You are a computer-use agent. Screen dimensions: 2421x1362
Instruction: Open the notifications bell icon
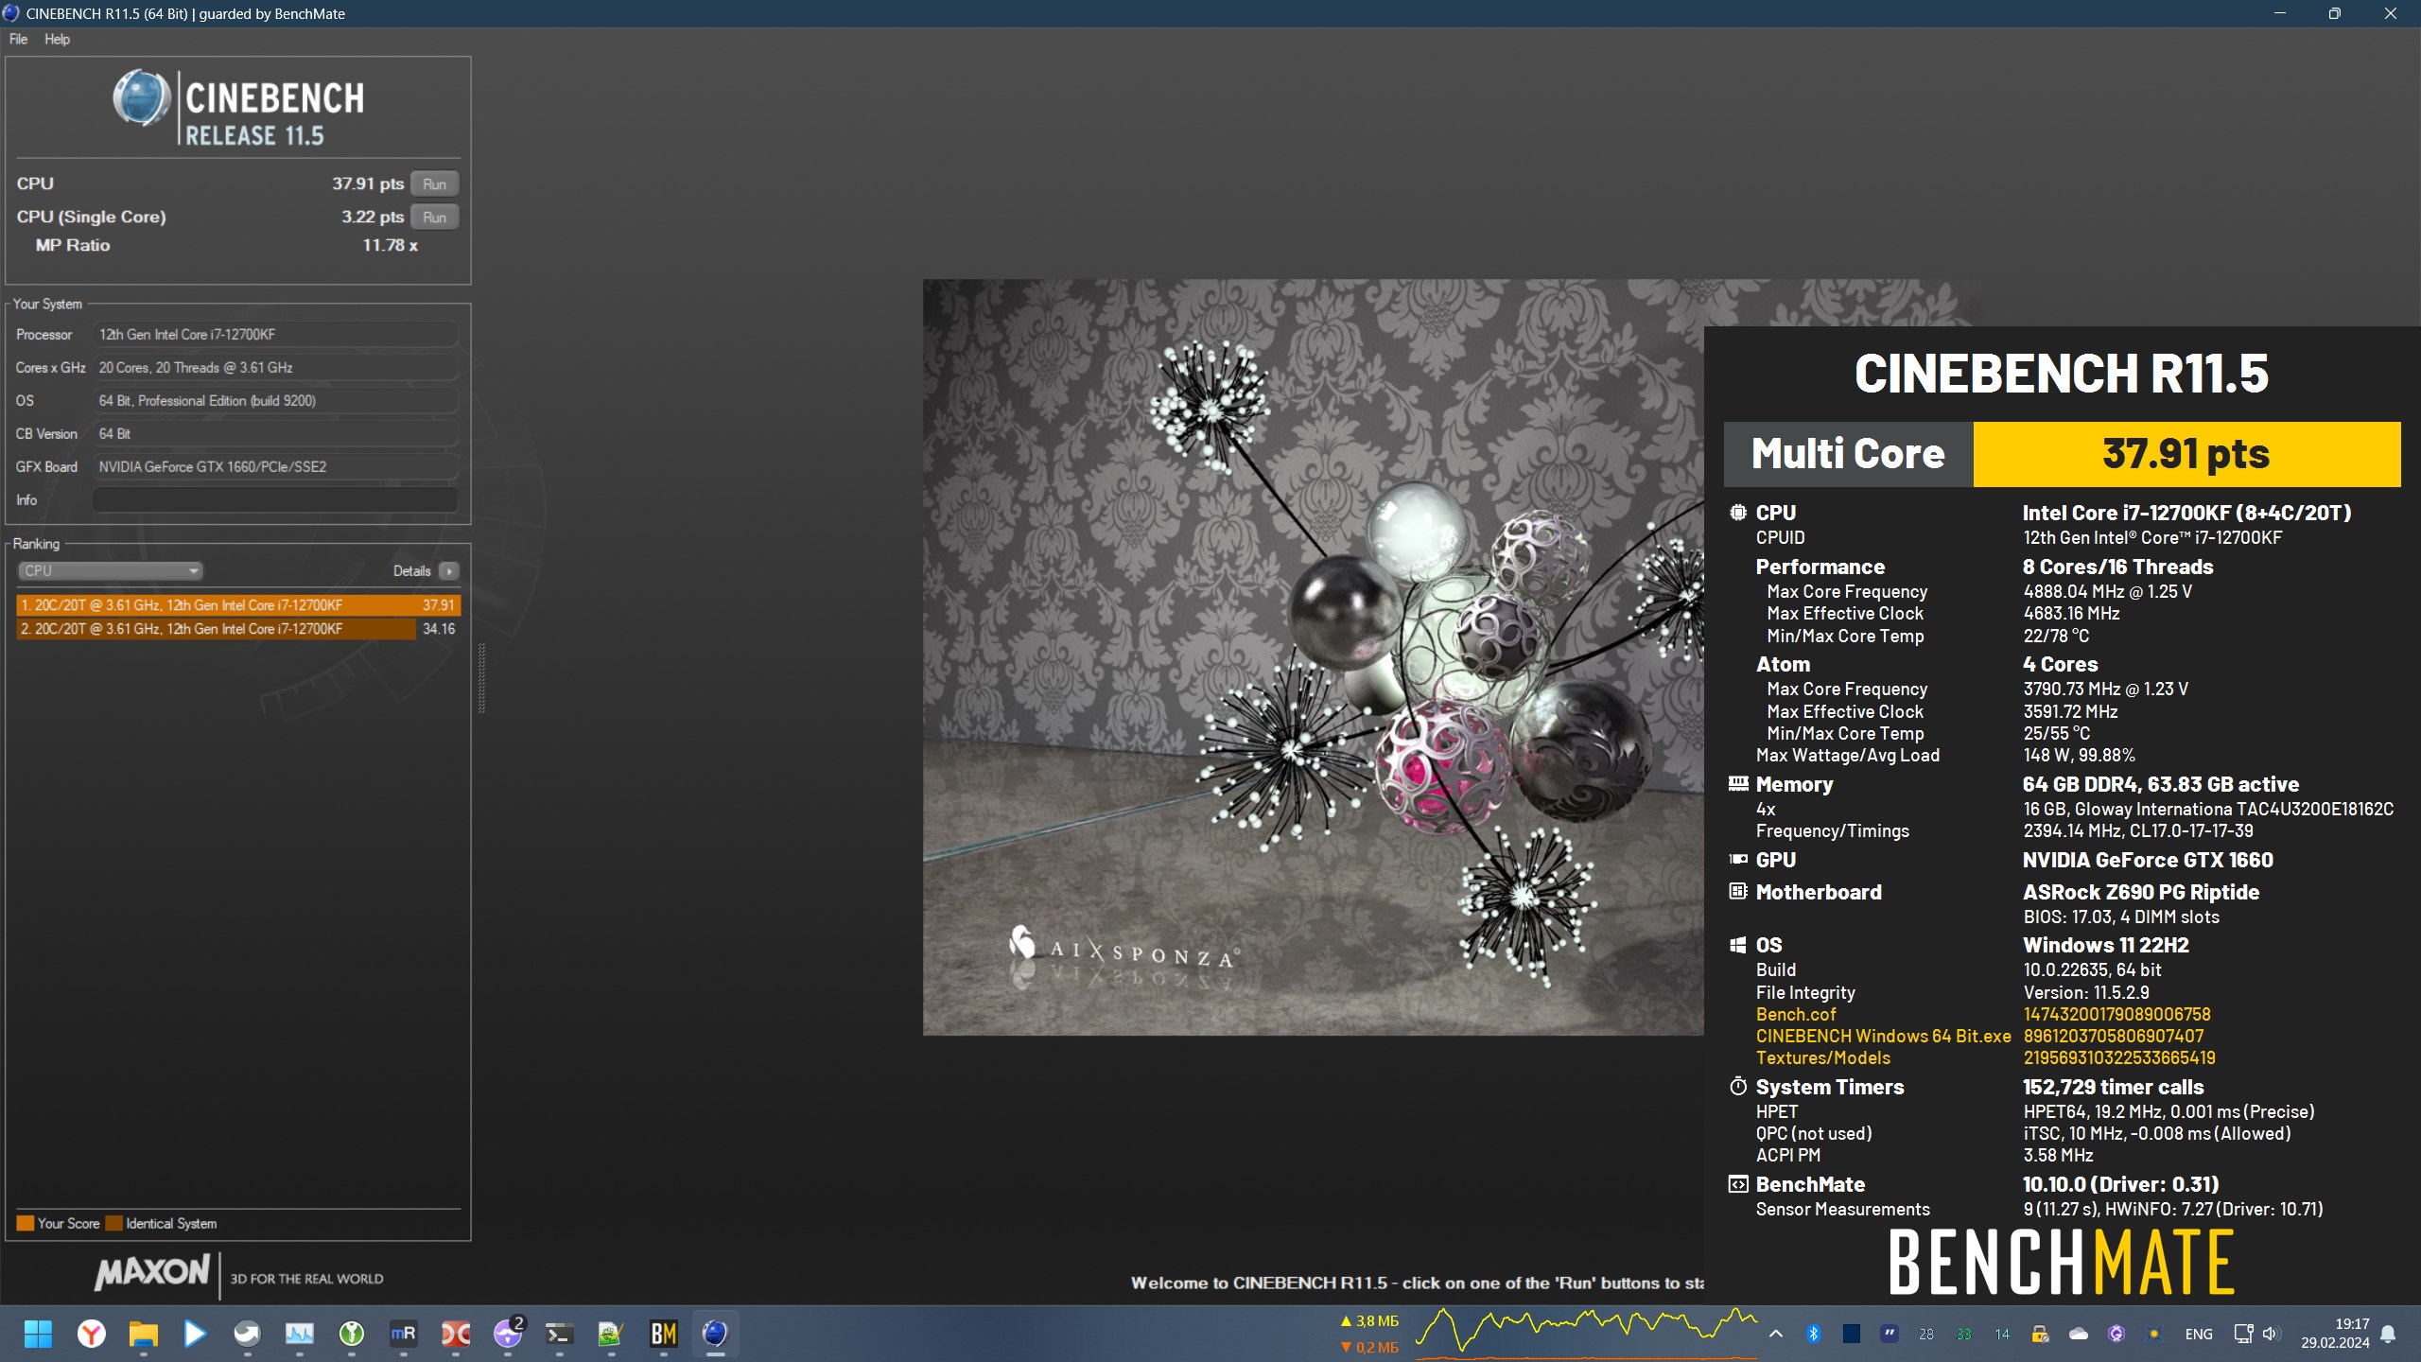point(2388,1334)
